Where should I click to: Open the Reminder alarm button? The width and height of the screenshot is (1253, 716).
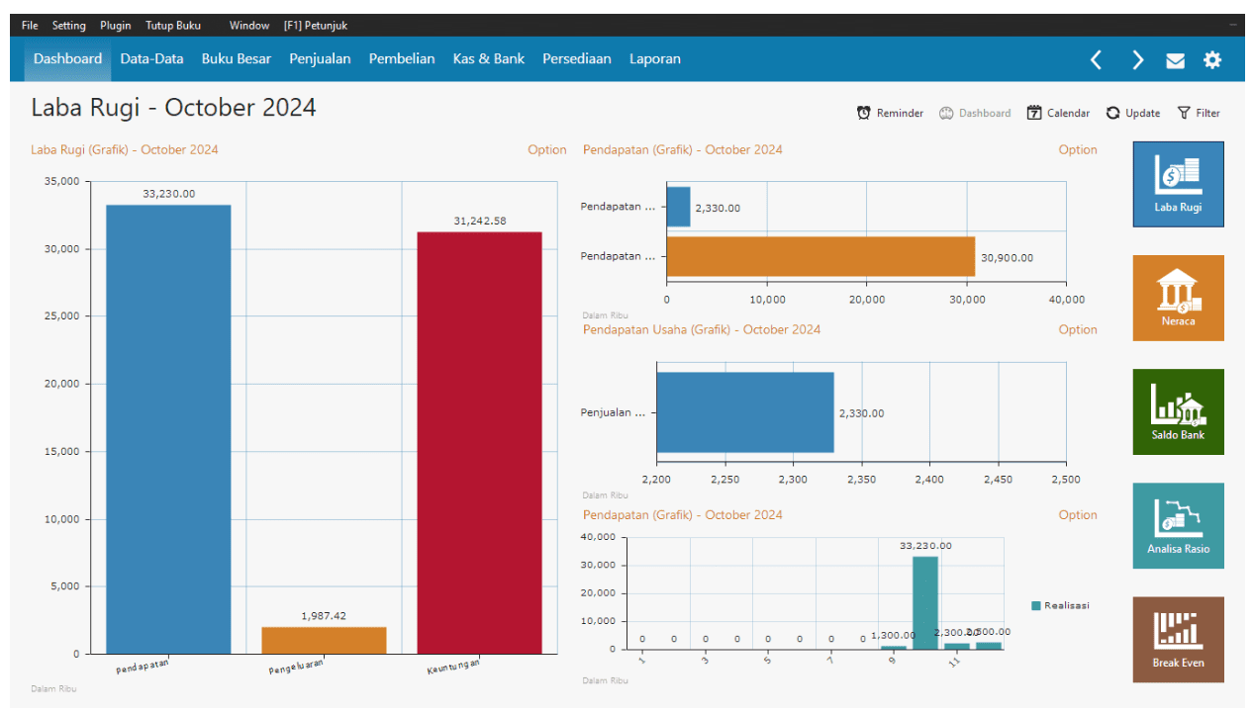click(890, 113)
